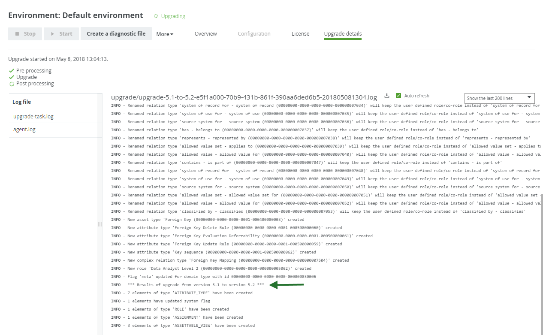Go to the License tab
Screen dimensions: 543x335
300,34
